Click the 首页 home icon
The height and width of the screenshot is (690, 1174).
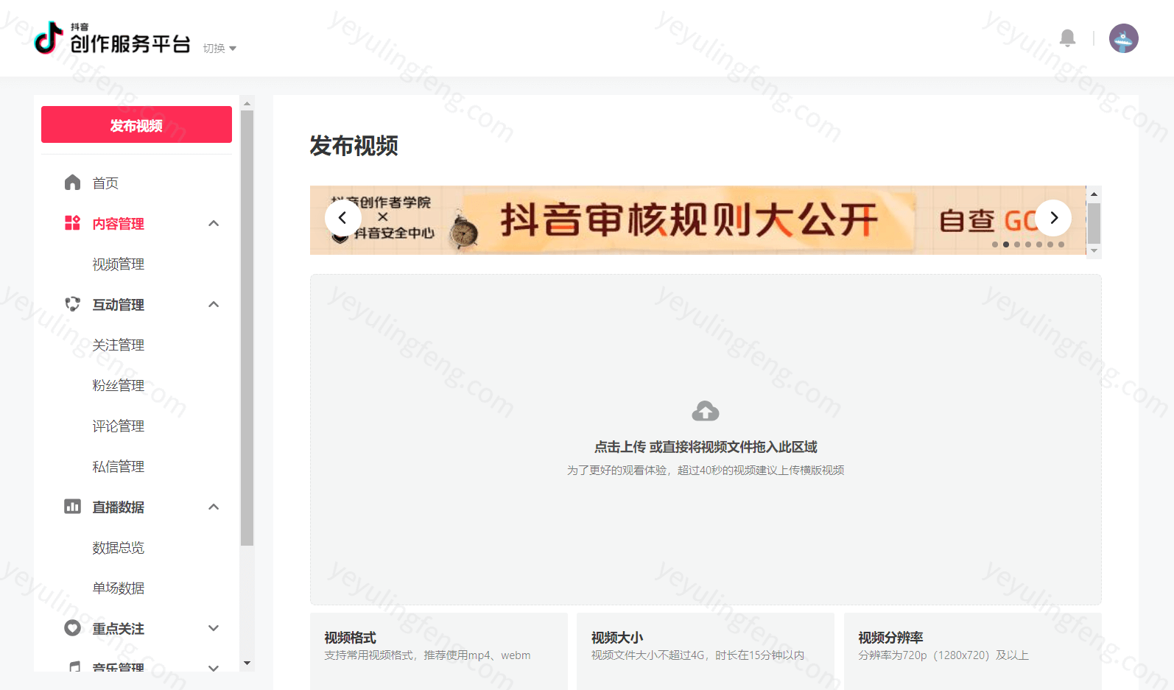click(72, 183)
